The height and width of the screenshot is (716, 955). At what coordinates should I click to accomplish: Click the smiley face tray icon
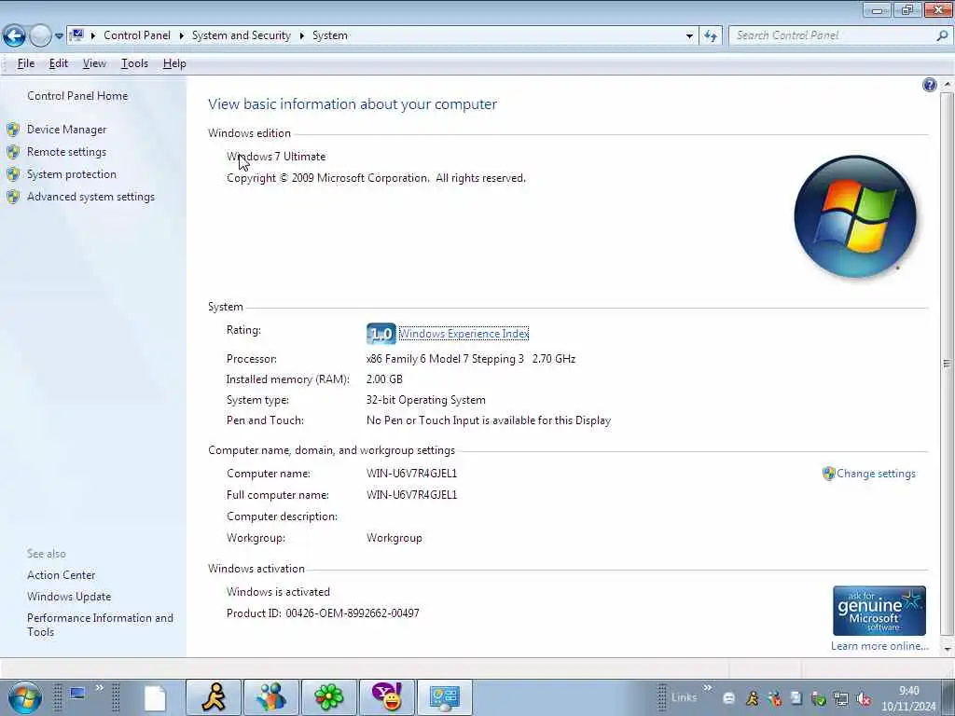tap(729, 699)
